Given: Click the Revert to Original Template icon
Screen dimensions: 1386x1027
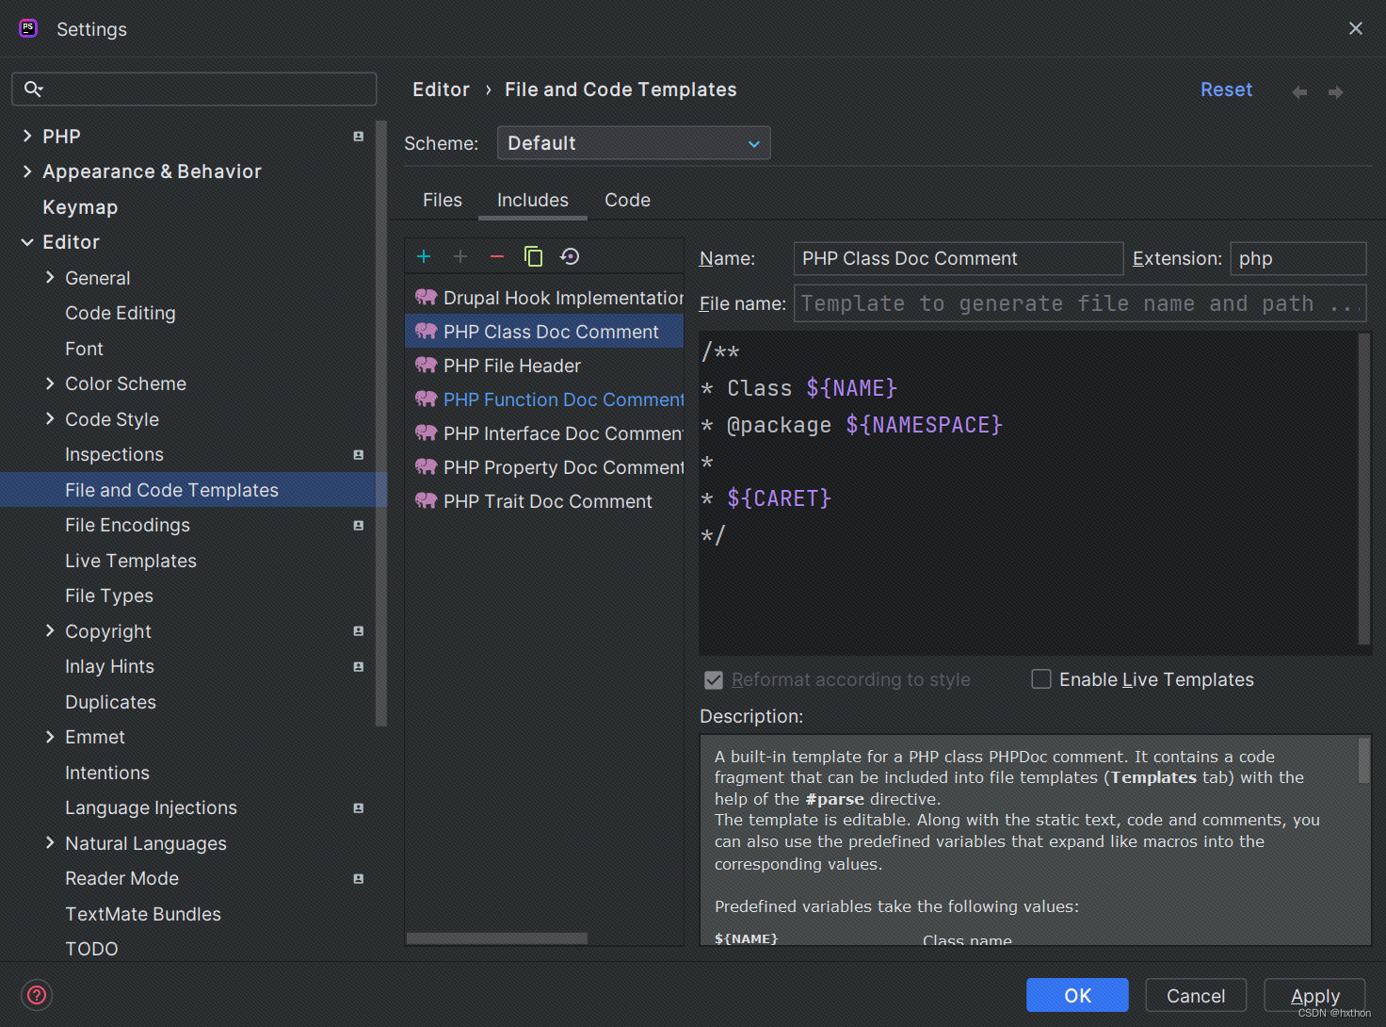Looking at the screenshot, I should click(x=570, y=256).
